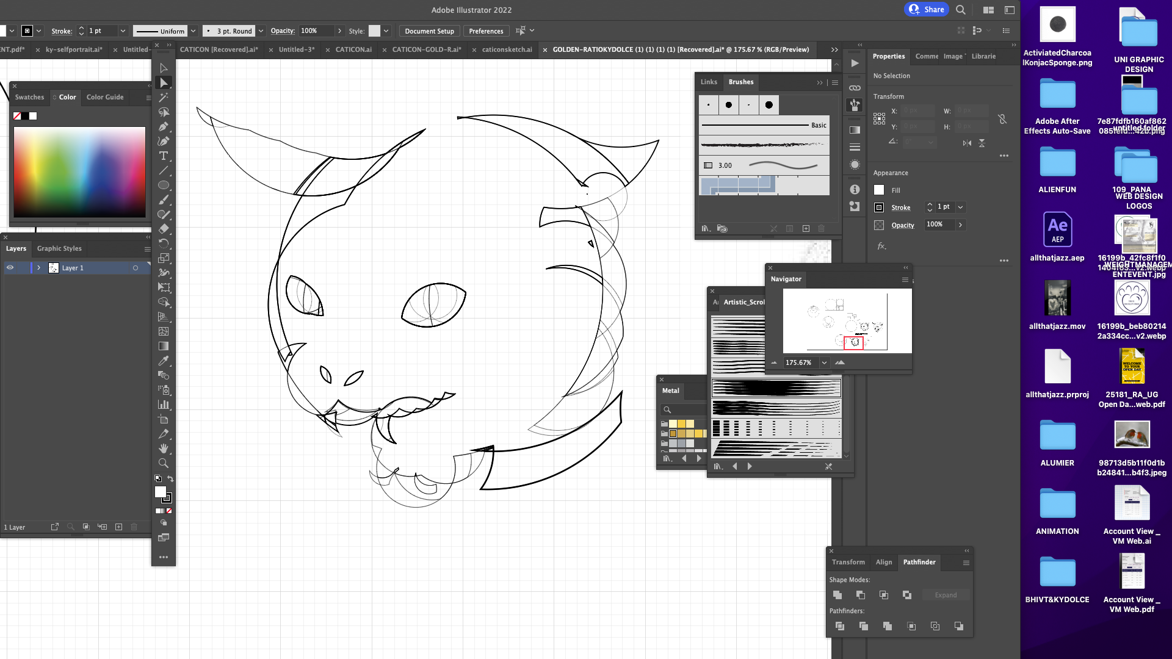The width and height of the screenshot is (1172, 659).
Task: Open the Stroke weight dropdown in control bar
Action: click(x=123, y=31)
